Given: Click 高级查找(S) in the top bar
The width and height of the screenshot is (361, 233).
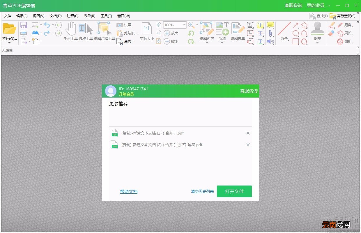Looking at the screenshot, I should tap(343, 16).
